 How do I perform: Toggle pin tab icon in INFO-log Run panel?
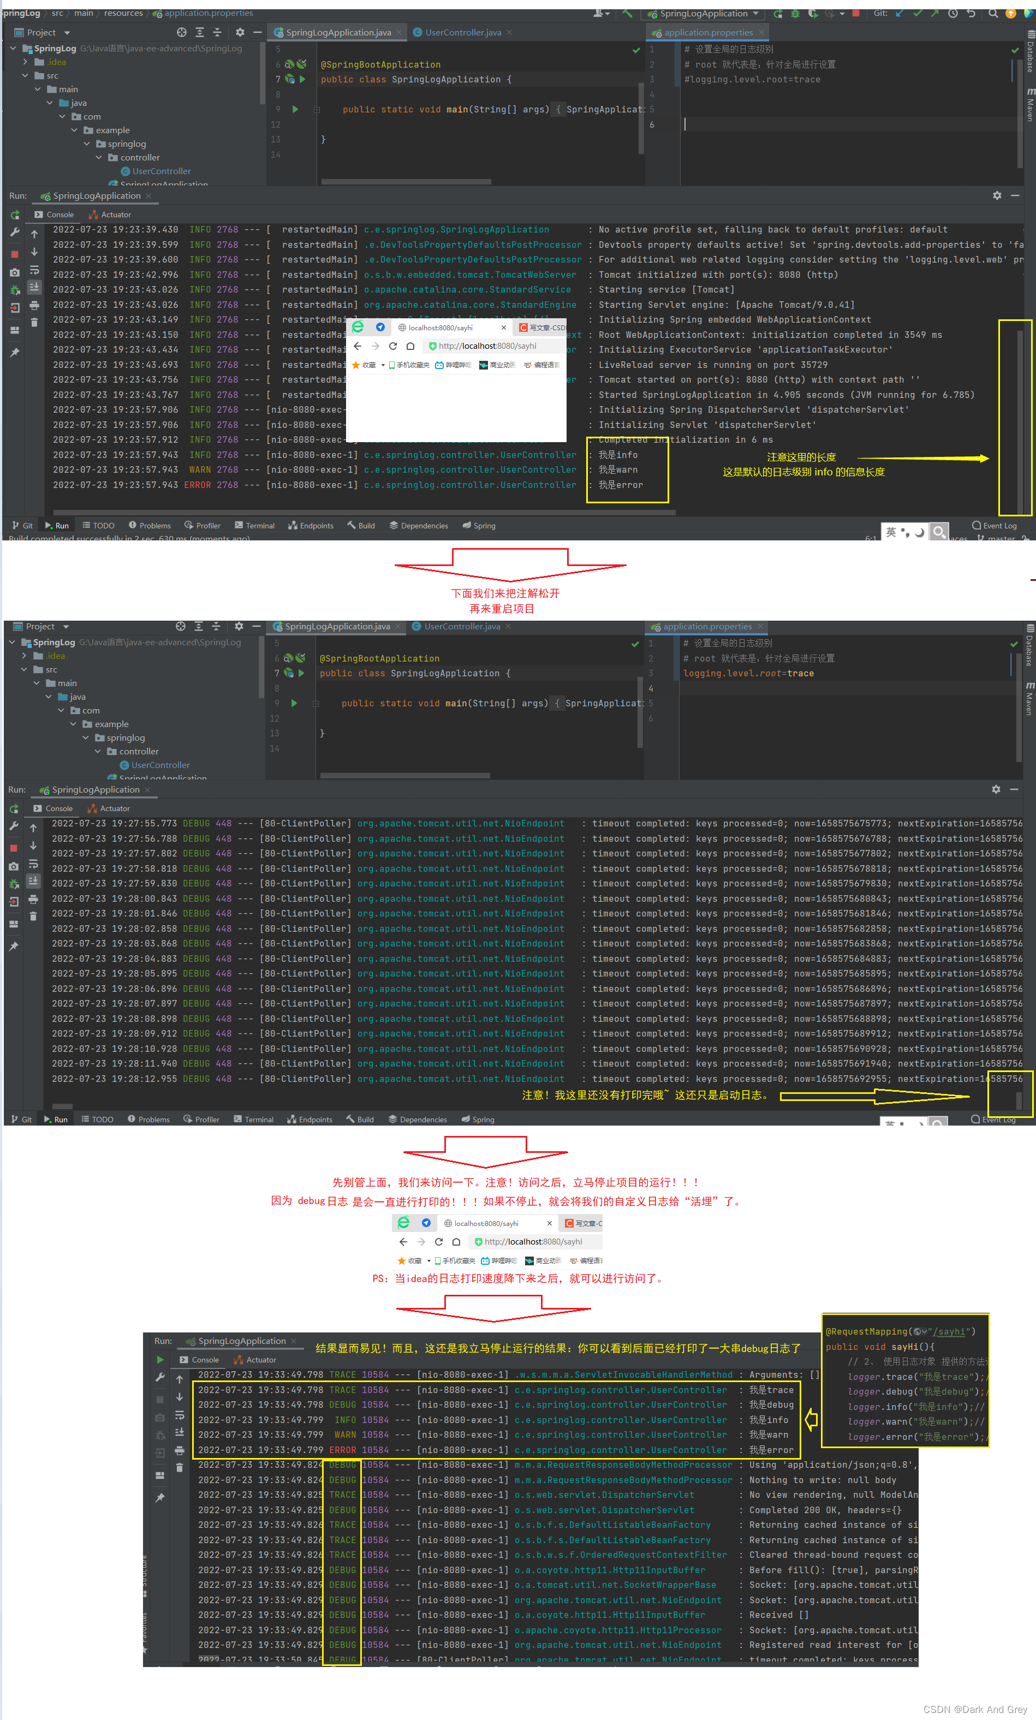point(15,353)
